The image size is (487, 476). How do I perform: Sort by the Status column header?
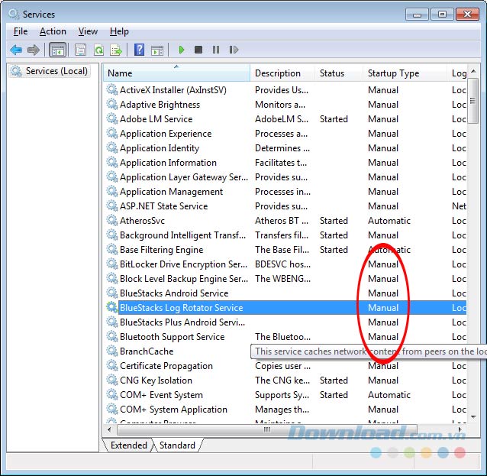pos(339,73)
